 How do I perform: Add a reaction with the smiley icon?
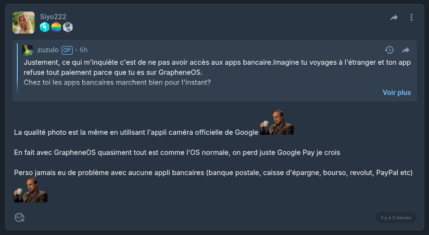point(19,218)
